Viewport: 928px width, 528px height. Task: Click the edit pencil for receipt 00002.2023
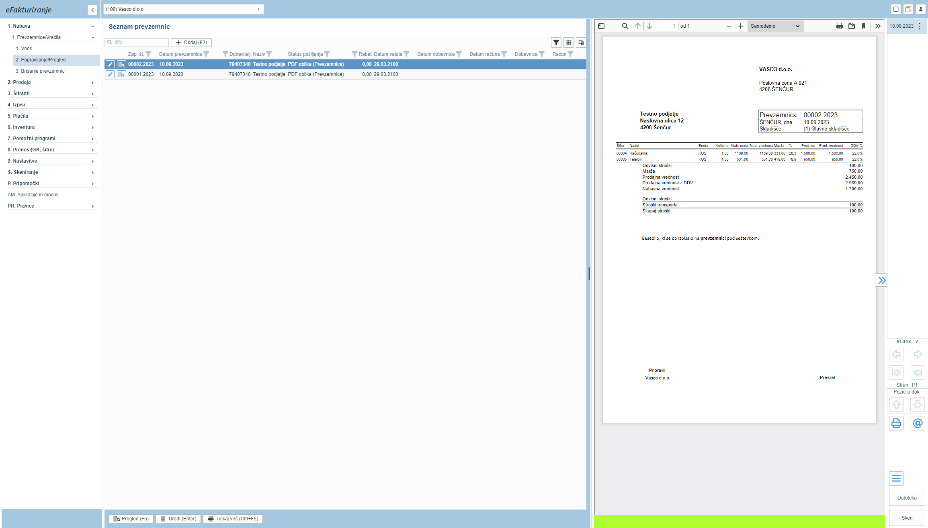pyautogui.click(x=110, y=64)
